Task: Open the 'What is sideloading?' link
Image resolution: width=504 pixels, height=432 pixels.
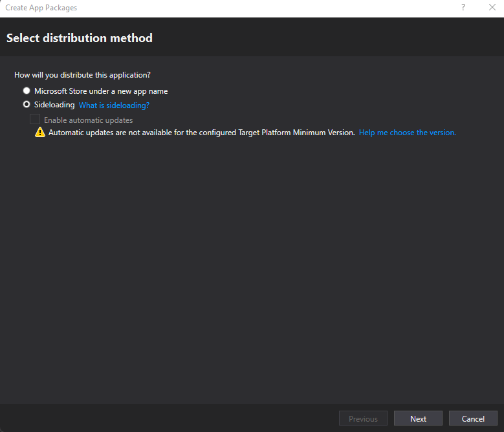Action: click(114, 105)
